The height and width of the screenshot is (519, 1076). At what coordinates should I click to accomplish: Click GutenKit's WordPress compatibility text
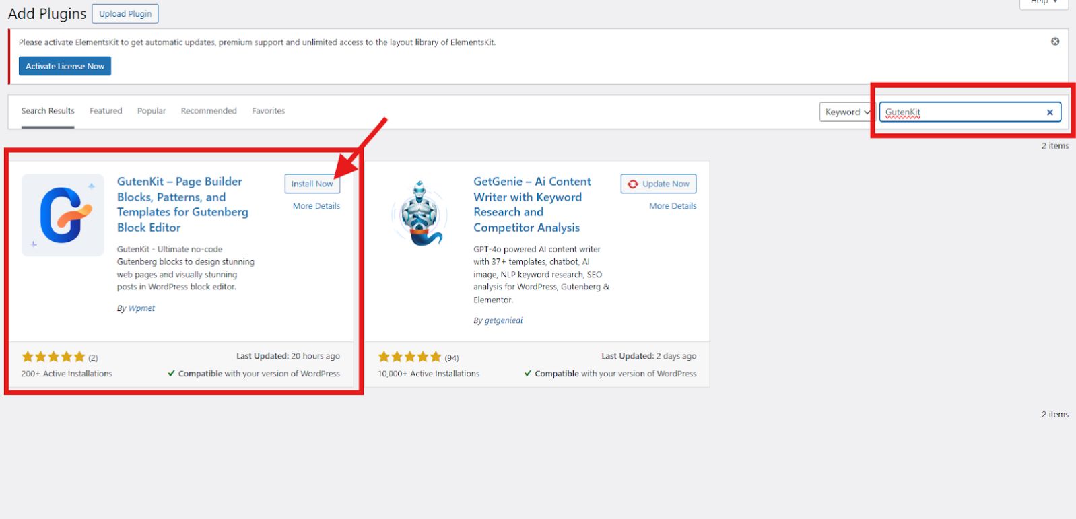coord(254,374)
